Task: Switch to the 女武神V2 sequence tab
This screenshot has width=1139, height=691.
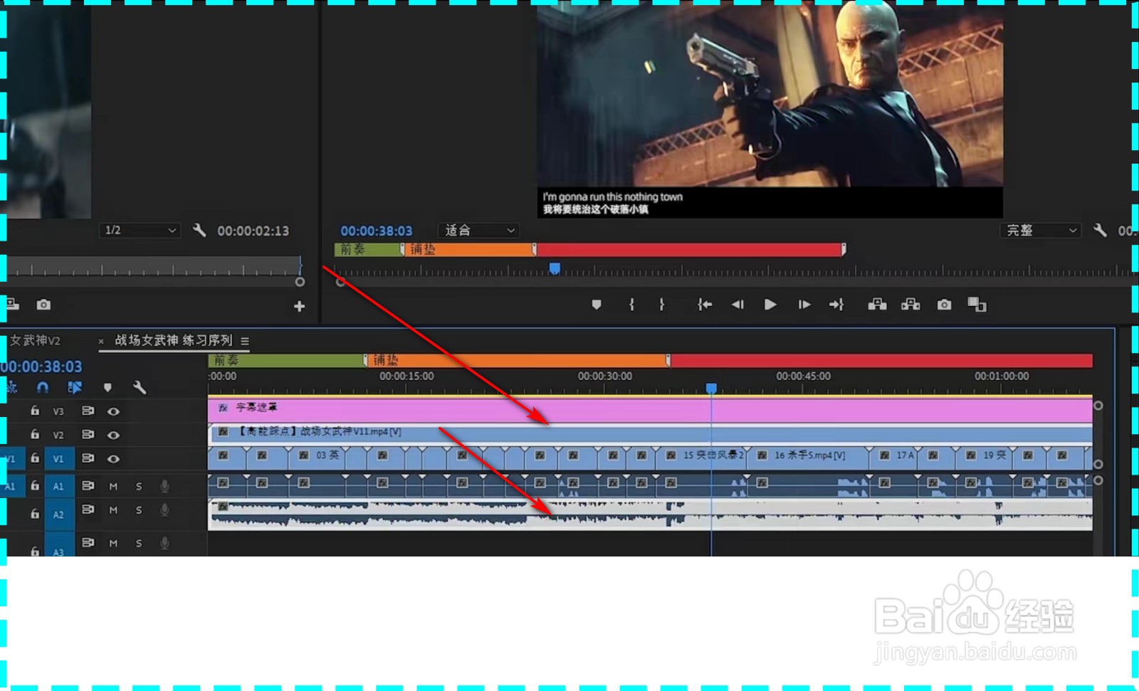Action: pos(35,340)
